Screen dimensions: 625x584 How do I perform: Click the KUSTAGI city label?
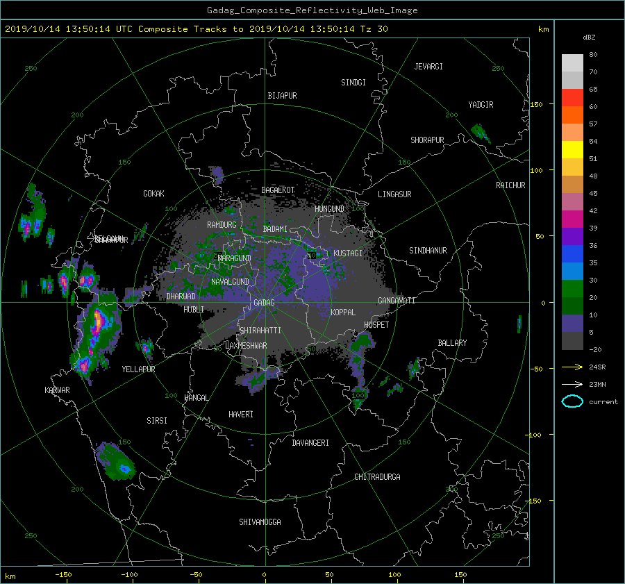pos(348,253)
